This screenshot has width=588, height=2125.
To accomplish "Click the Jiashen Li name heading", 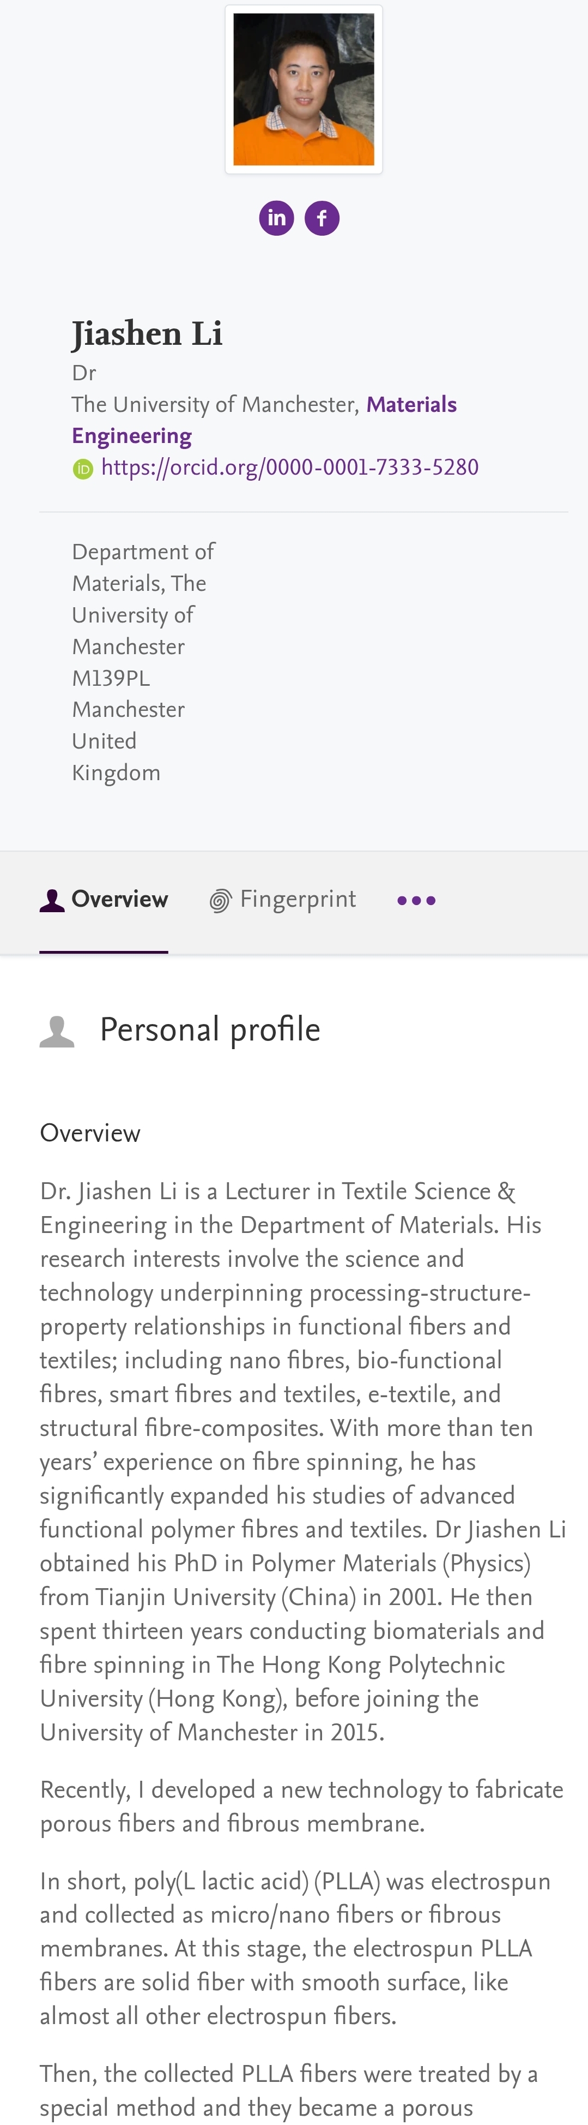I will tap(148, 334).
